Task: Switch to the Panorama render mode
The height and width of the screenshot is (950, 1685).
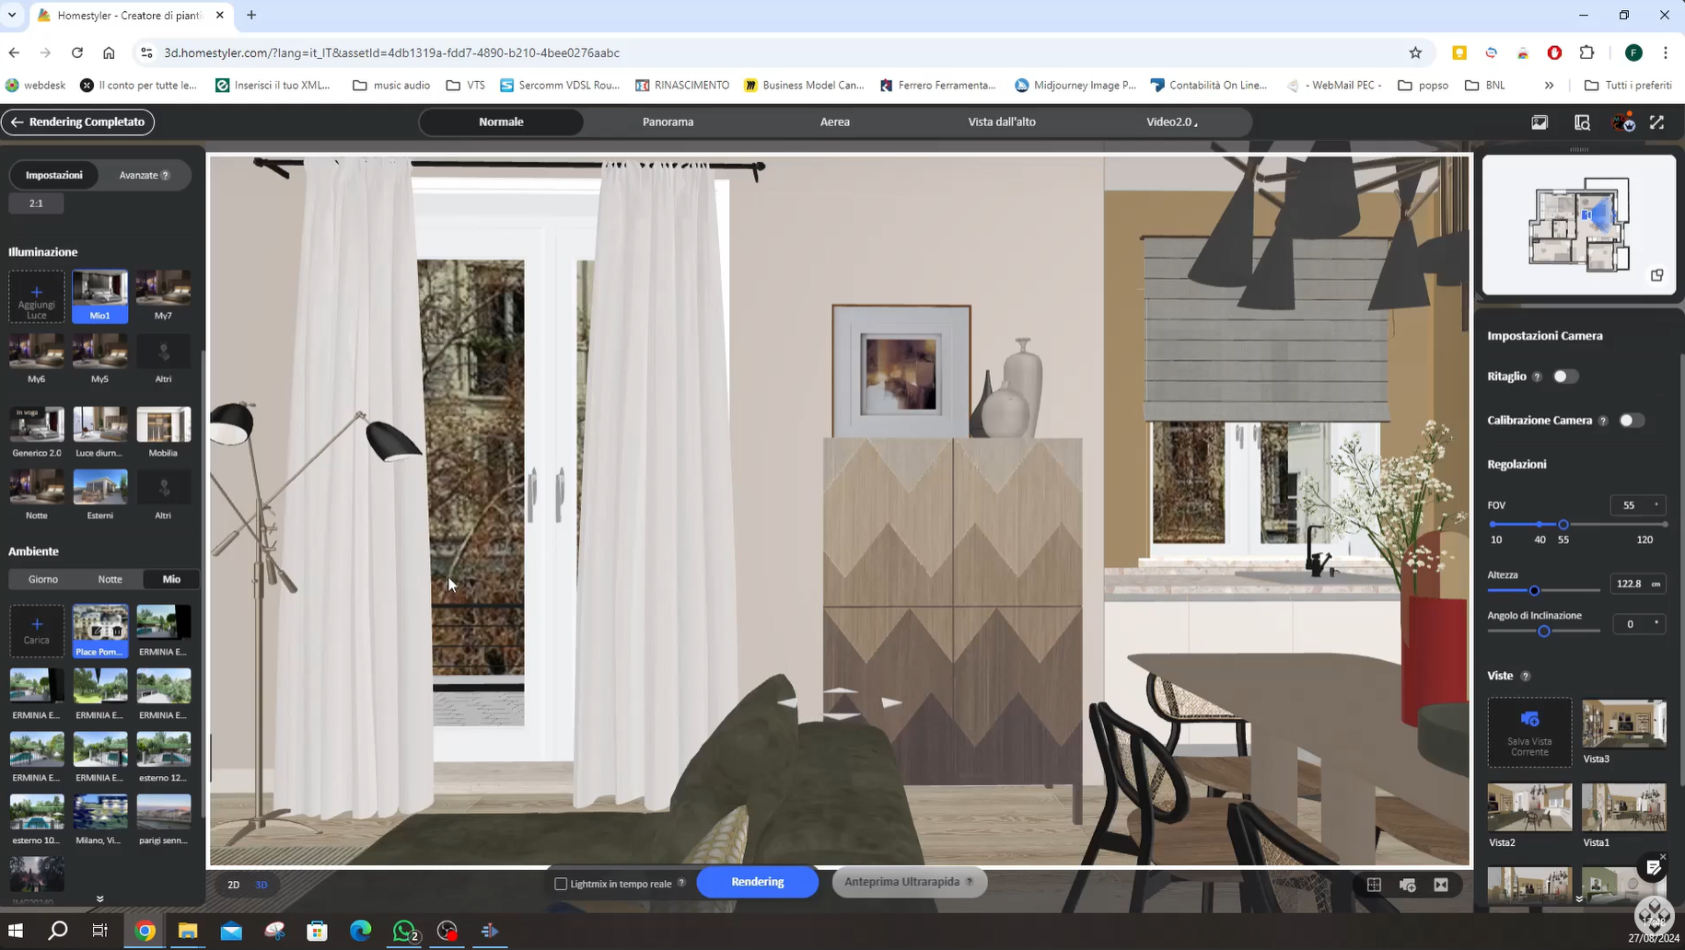Action: 668,122
